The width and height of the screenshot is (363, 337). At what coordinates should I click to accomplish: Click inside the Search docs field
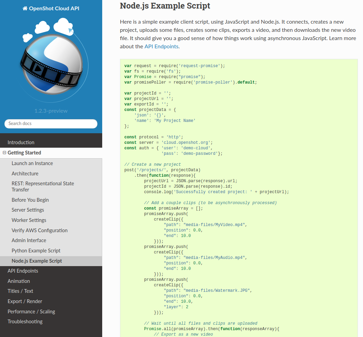click(x=51, y=123)
